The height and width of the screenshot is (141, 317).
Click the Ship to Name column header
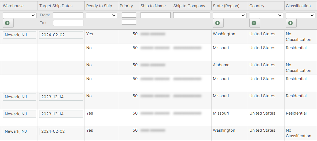[153, 6]
